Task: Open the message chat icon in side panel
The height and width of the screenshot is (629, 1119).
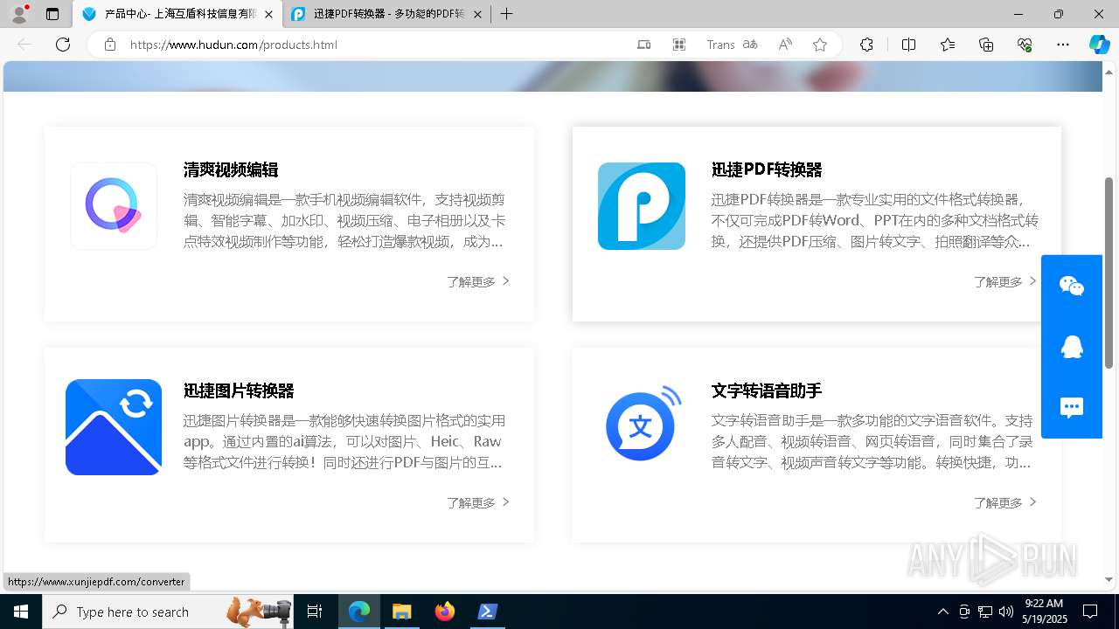Action: click(1072, 408)
